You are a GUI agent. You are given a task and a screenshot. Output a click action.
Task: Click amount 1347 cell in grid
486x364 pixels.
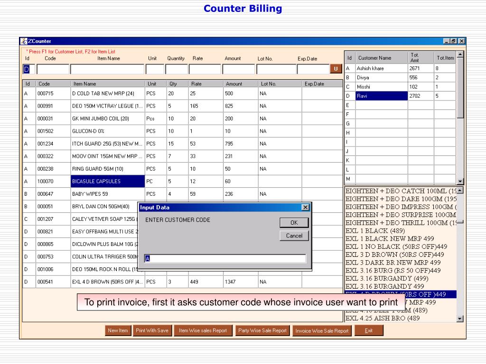[x=241, y=282]
